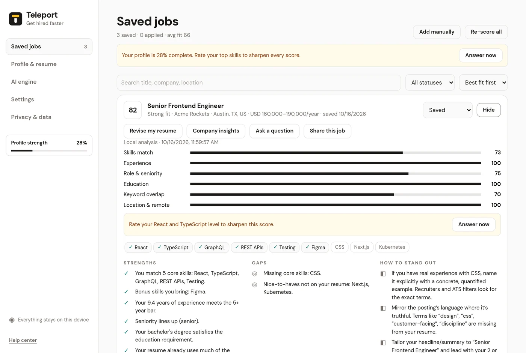The width and height of the screenshot is (526, 353).
Task: Click the 82 fit score badge
Action: coord(133,110)
